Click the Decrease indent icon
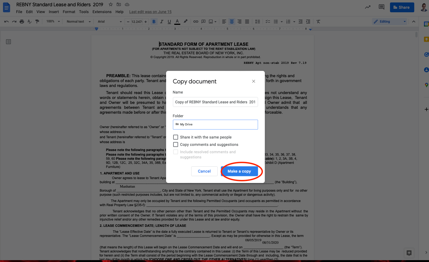 click(x=301, y=22)
